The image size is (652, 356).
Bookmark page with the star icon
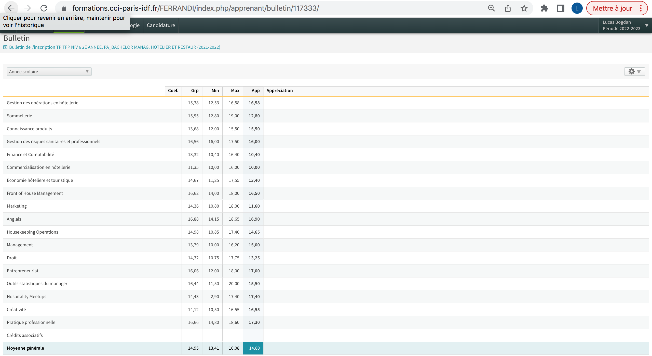point(524,8)
